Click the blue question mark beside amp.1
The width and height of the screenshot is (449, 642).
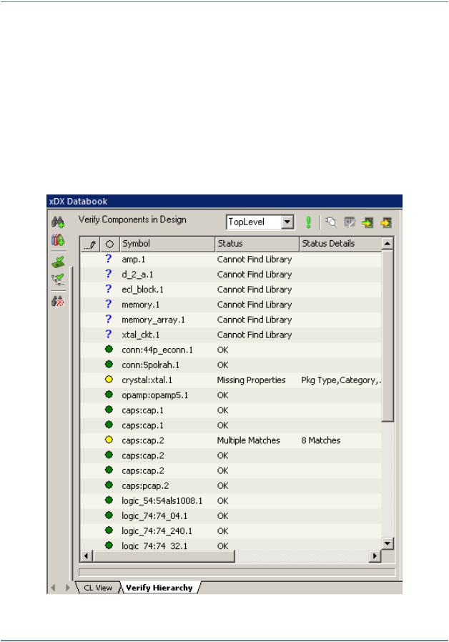[109, 259]
